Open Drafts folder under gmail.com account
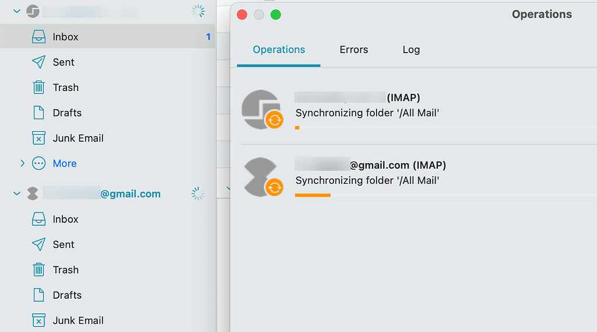The height and width of the screenshot is (332, 597). click(67, 295)
